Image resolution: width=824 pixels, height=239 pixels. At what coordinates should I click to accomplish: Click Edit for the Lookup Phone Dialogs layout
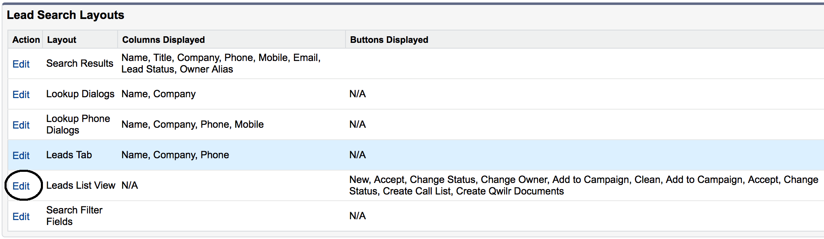coord(21,124)
